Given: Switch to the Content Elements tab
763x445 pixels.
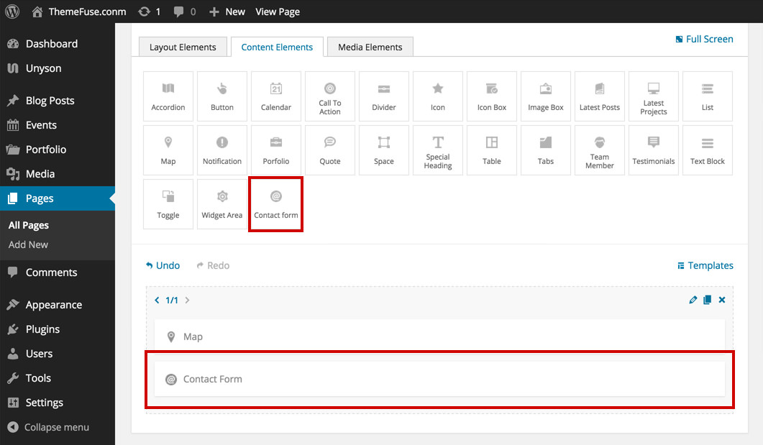Looking at the screenshot, I should (x=277, y=47).
